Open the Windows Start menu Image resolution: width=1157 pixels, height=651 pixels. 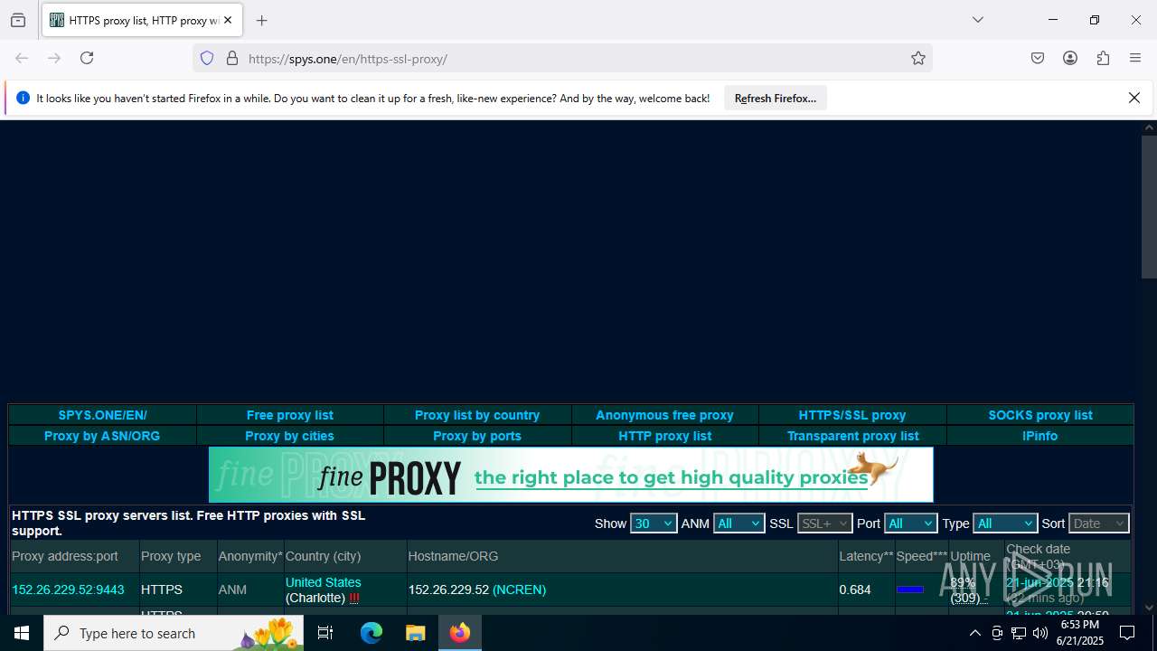click(22, 633)
